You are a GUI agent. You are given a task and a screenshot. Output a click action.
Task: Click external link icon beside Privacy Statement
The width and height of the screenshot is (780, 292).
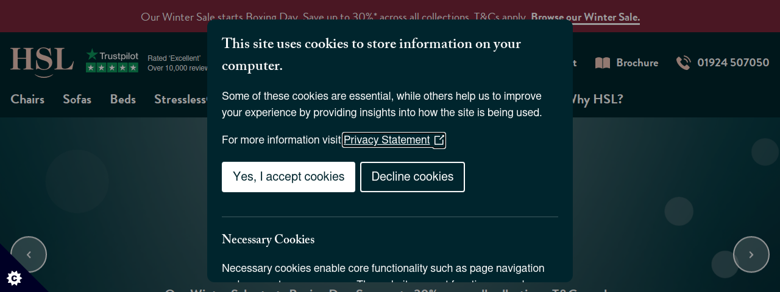pos(439,140)
